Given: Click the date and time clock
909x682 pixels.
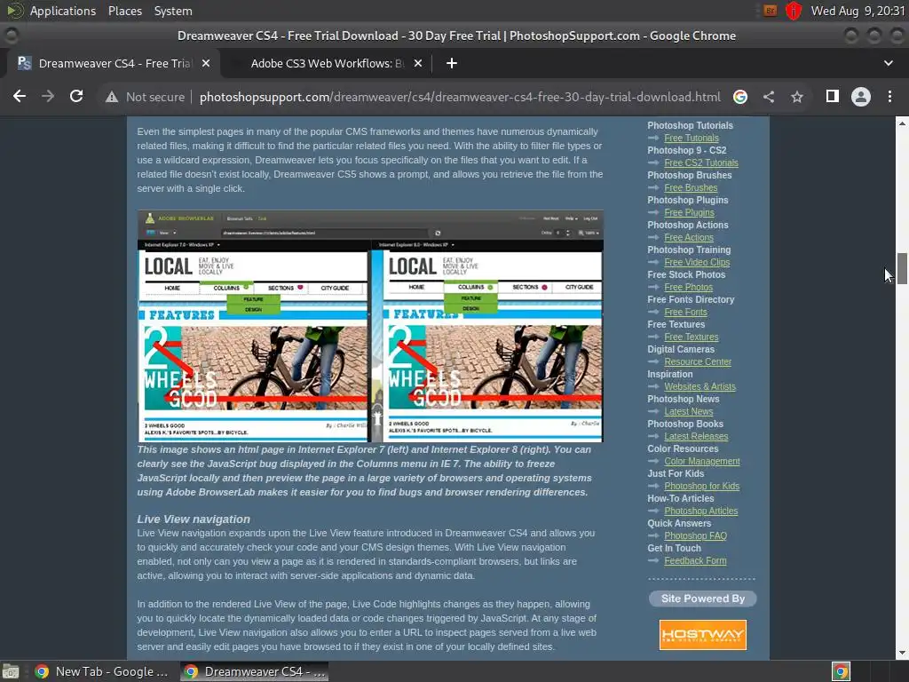Looking at the screenshot, I should coord(858,11).
